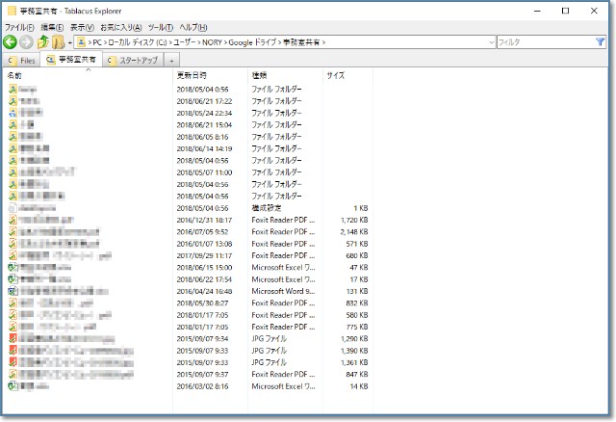This screenshot has width=616, height=422.
Task: Open the ツール(T) menu
Action: coord(161,27)
